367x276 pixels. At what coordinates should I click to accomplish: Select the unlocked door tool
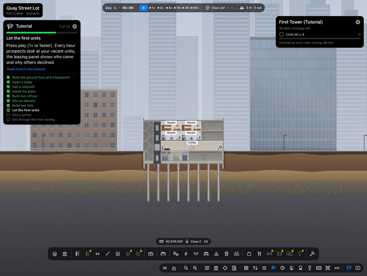point(77,254)
